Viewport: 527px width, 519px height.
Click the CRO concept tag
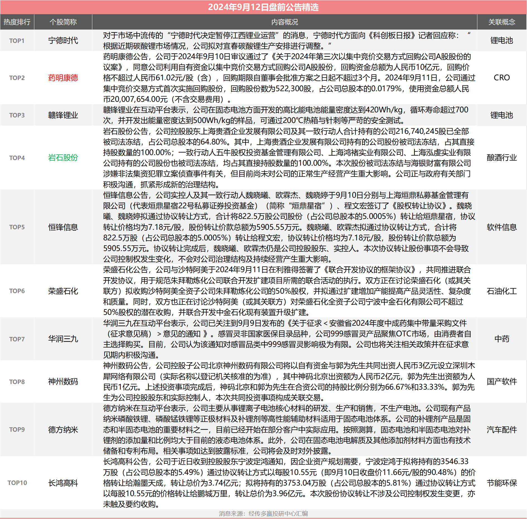[502, 78]
